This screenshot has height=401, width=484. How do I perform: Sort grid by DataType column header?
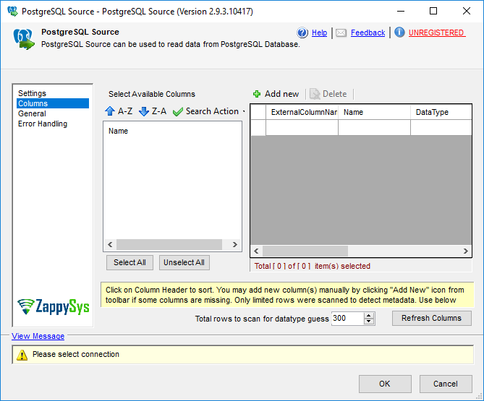[x=441, y=112]
